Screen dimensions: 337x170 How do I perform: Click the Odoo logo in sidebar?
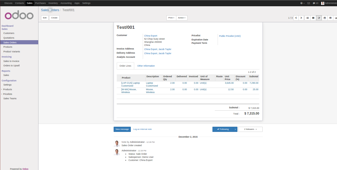(19, 16)
